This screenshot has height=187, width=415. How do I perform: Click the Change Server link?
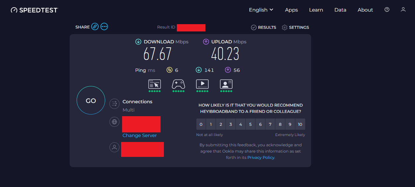140,135
